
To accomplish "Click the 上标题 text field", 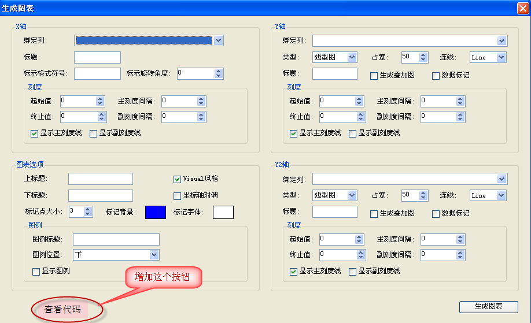I will tap(100, 179).
